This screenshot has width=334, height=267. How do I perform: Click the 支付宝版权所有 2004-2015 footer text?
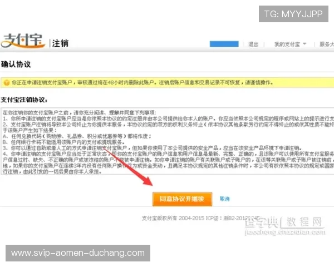(x=161, y=218)
